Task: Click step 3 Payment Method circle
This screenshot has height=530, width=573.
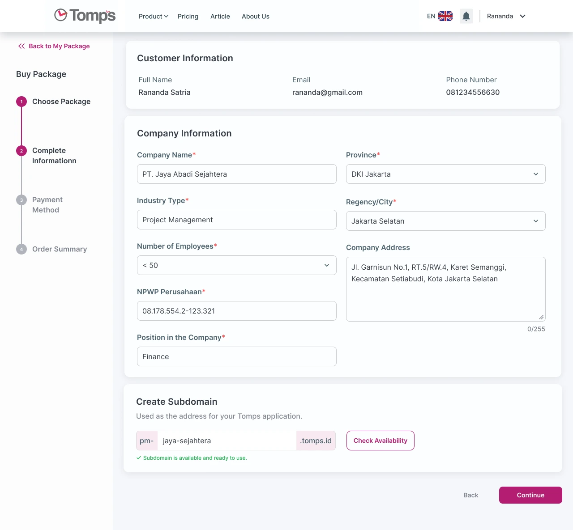Action: [21, 200]
